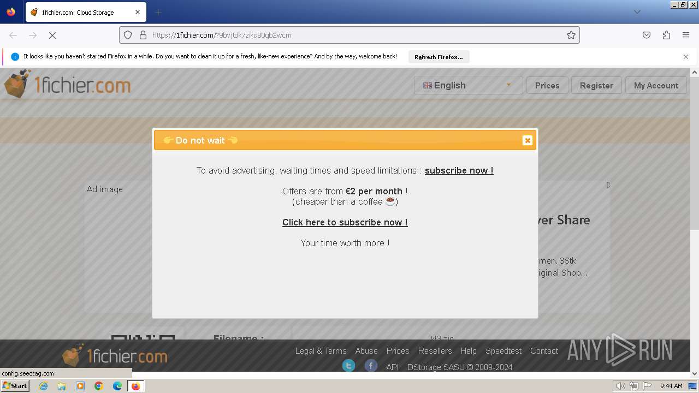Open tracking protection shield info
Screen dimensions: 699x393
pos(128,35)
